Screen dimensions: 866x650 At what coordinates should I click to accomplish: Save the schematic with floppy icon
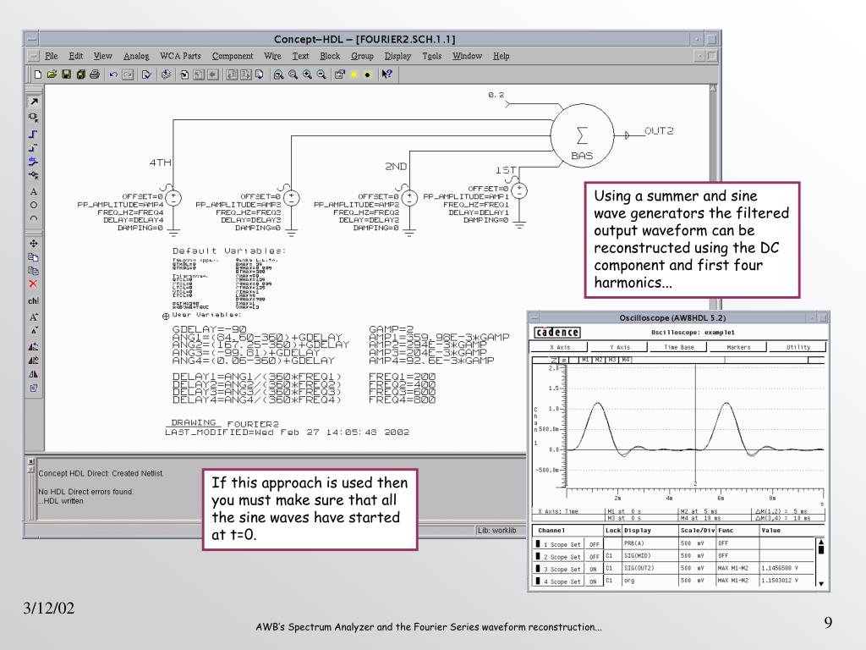click(x=66, y=74)
